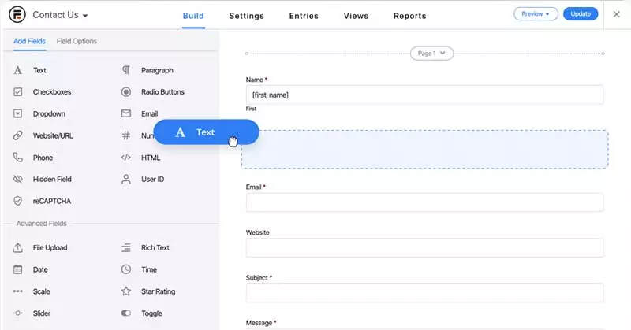
Task: Open the Contact Us form dropdown
Action: click(x=61, y=15)
